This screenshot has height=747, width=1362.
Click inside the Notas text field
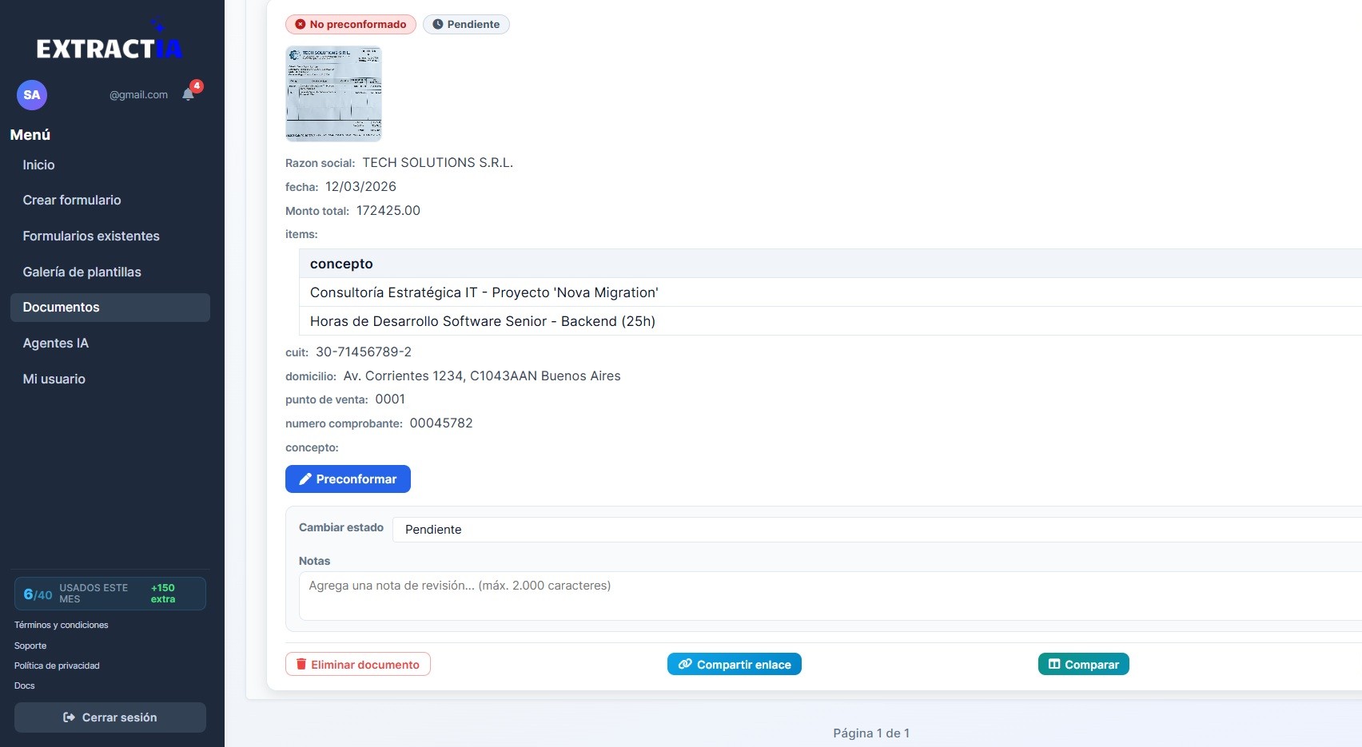pos(560,595)
